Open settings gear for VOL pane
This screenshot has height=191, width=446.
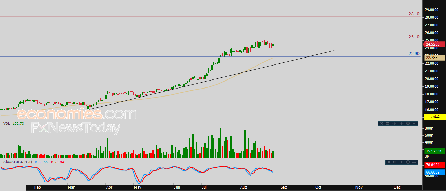(x=408, y=123)
